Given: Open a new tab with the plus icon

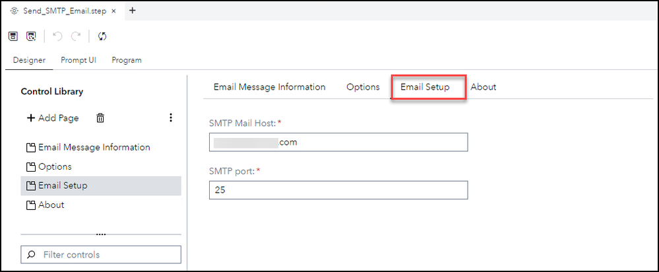Looking at the screenshot, I should point(132,11).
